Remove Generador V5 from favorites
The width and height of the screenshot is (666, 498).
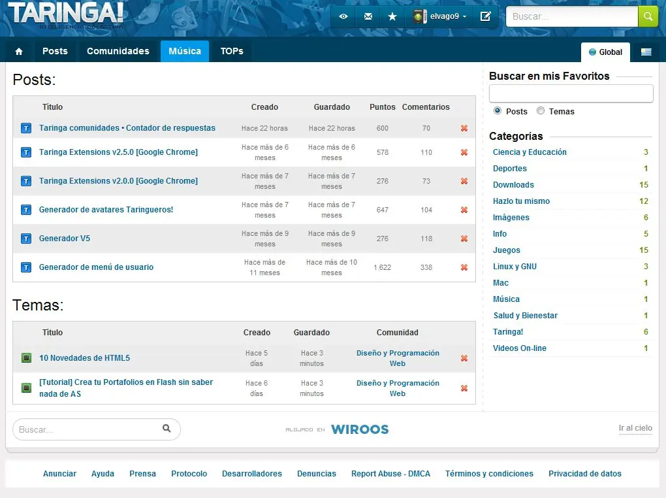click(x=464, y=239)
